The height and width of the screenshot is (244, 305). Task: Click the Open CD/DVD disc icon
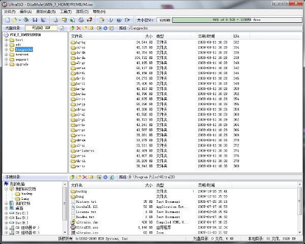pos(26,20)
